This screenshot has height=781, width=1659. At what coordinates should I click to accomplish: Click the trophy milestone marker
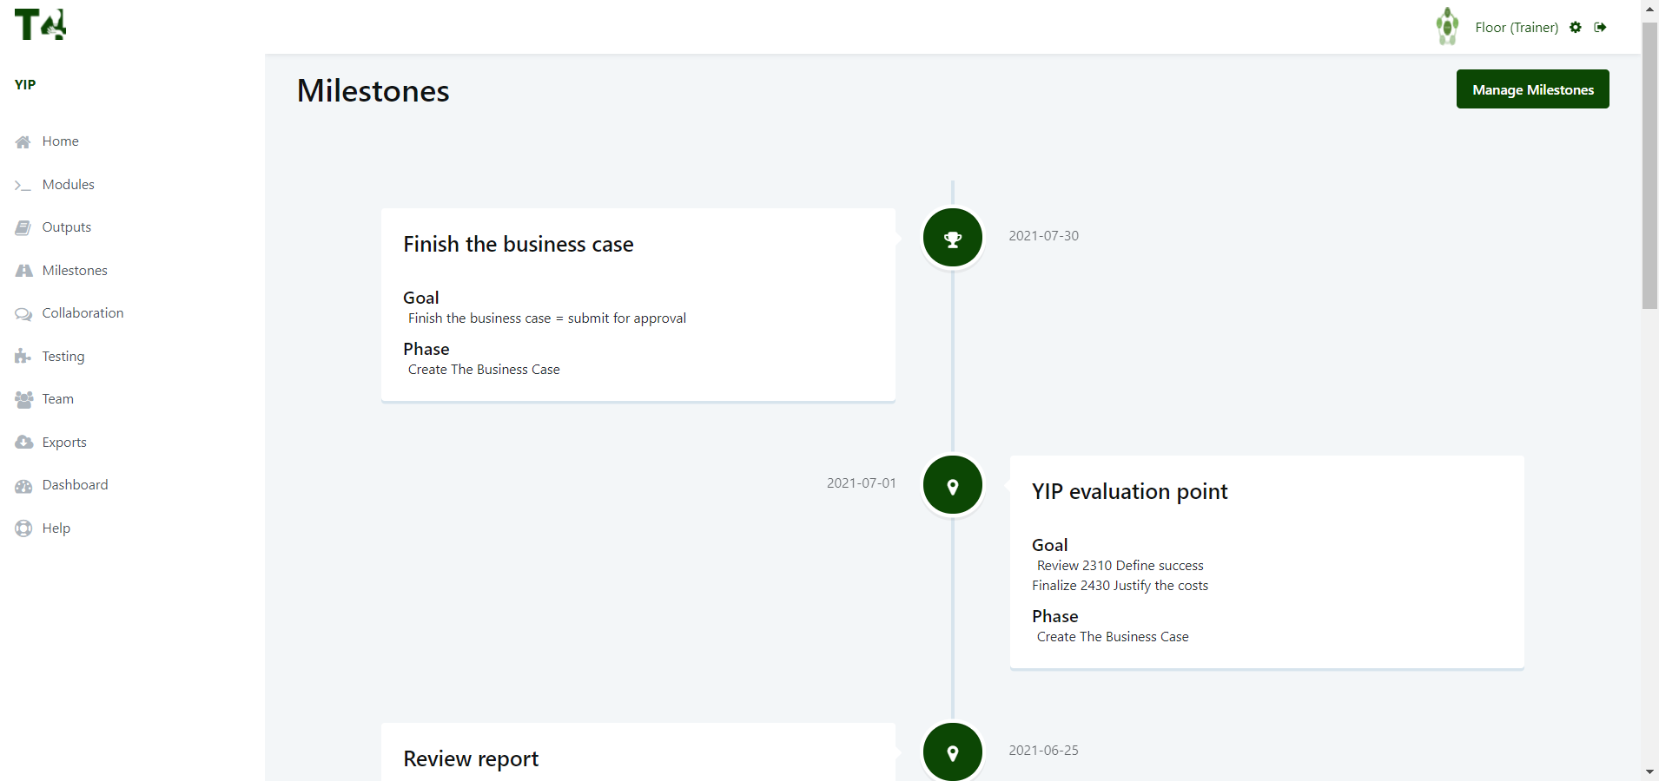pos(952,237)
